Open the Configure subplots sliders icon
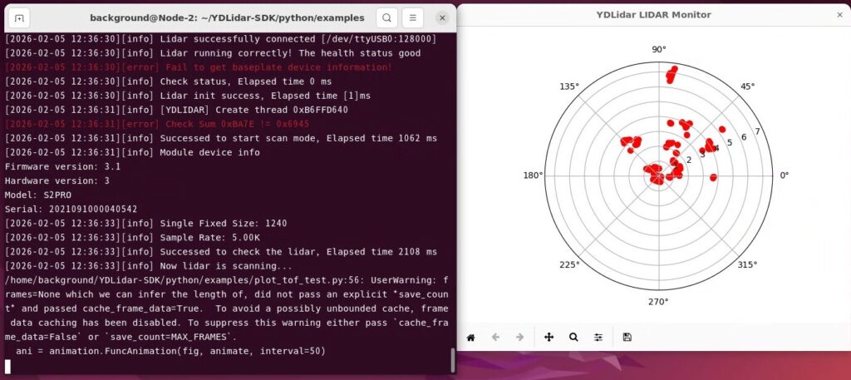851x380 pixels. pyautogui.click(x=598, y=338)
